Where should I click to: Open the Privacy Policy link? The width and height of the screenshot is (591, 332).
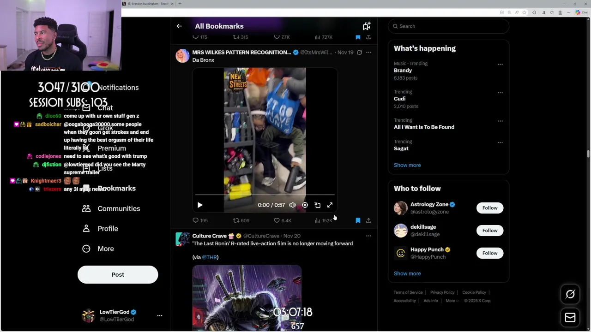click(x=442, y=292)
